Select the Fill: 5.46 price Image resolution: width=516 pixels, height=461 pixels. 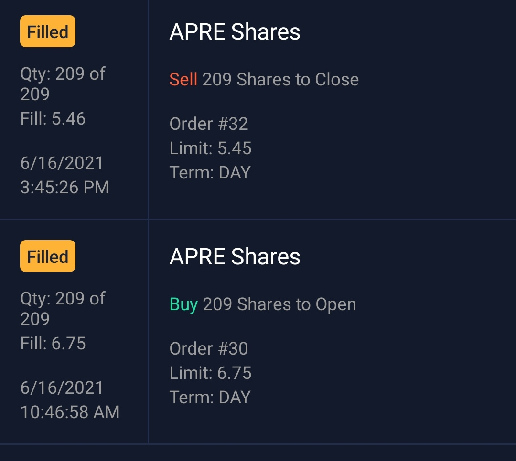click(53, 118)
